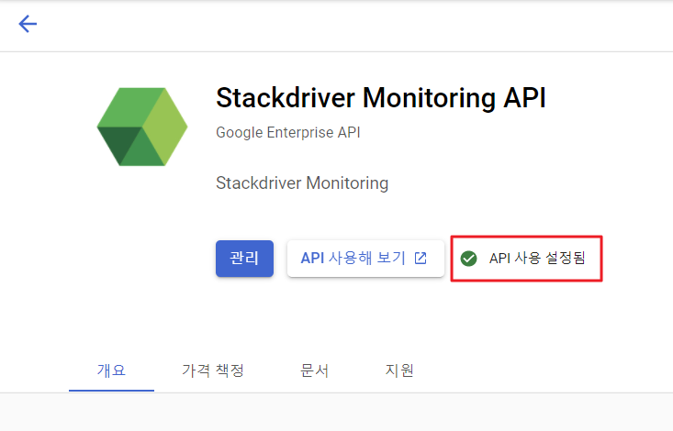Click the word 'API' inside the 사용해 보기 button
673x431 pixels.
pyautogui.click(x=312, y=259)
